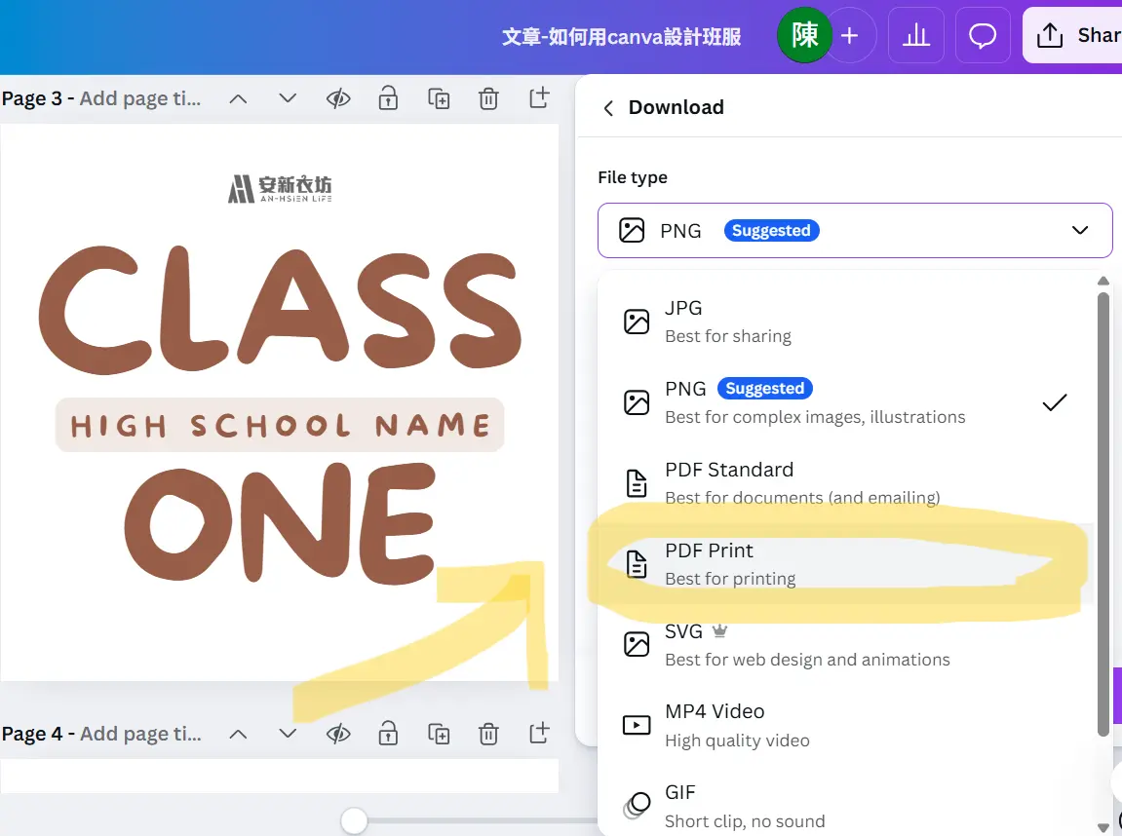Duplicate Page 3 using the copy icon
This screenshot has width=1122, height=836.
tap(439, 98)
